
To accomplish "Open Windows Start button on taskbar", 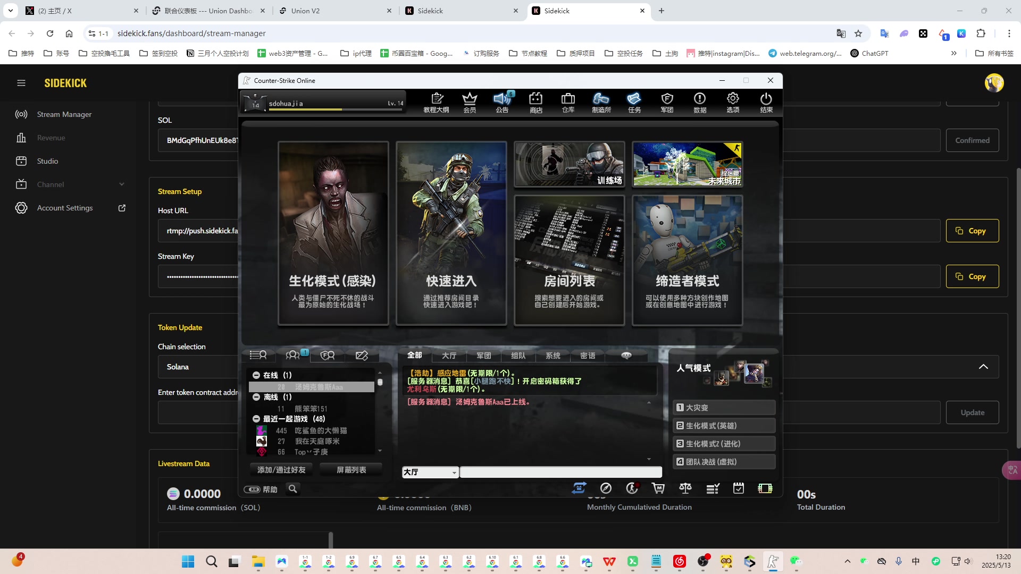I will [188, 562].
